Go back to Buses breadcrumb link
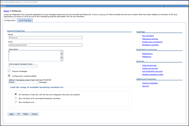This screenshot has height=126, width=189. point(7,11)
